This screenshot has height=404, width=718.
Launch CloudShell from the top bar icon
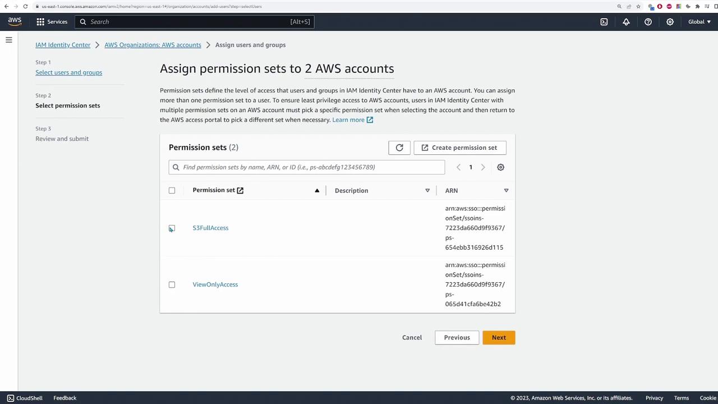pyautogui.click(x=604, y=22)
